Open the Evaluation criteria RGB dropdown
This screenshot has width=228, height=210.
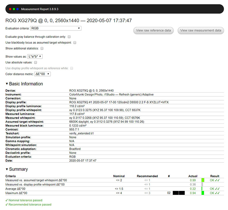pos(56,28)
